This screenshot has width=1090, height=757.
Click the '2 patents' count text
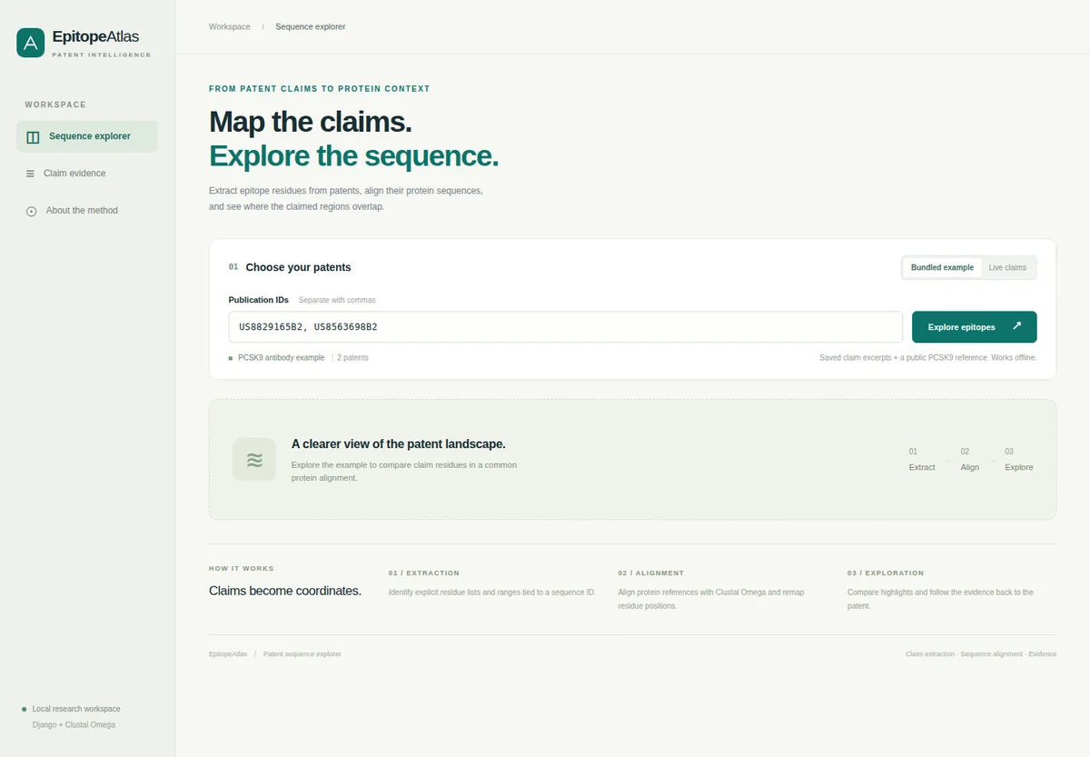[x=353, y=358]
